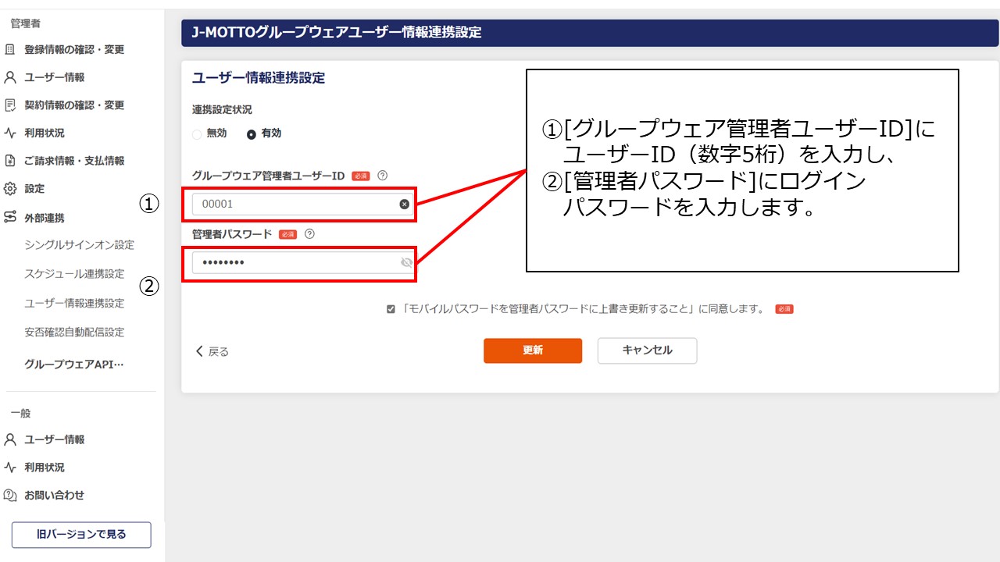The height and width of the screenshot is (562, 1000).
Task: Click inside the 管理者パスワード input field
Action: (x=297, y=262)
